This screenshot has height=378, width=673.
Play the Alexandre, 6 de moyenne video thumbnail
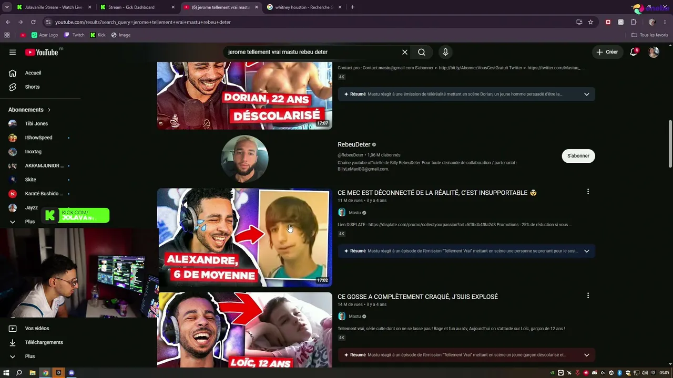(244, 237)
